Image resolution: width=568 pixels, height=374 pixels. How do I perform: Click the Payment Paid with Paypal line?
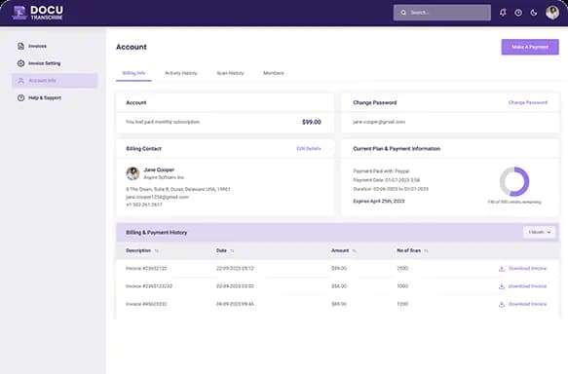click(381, 171)
